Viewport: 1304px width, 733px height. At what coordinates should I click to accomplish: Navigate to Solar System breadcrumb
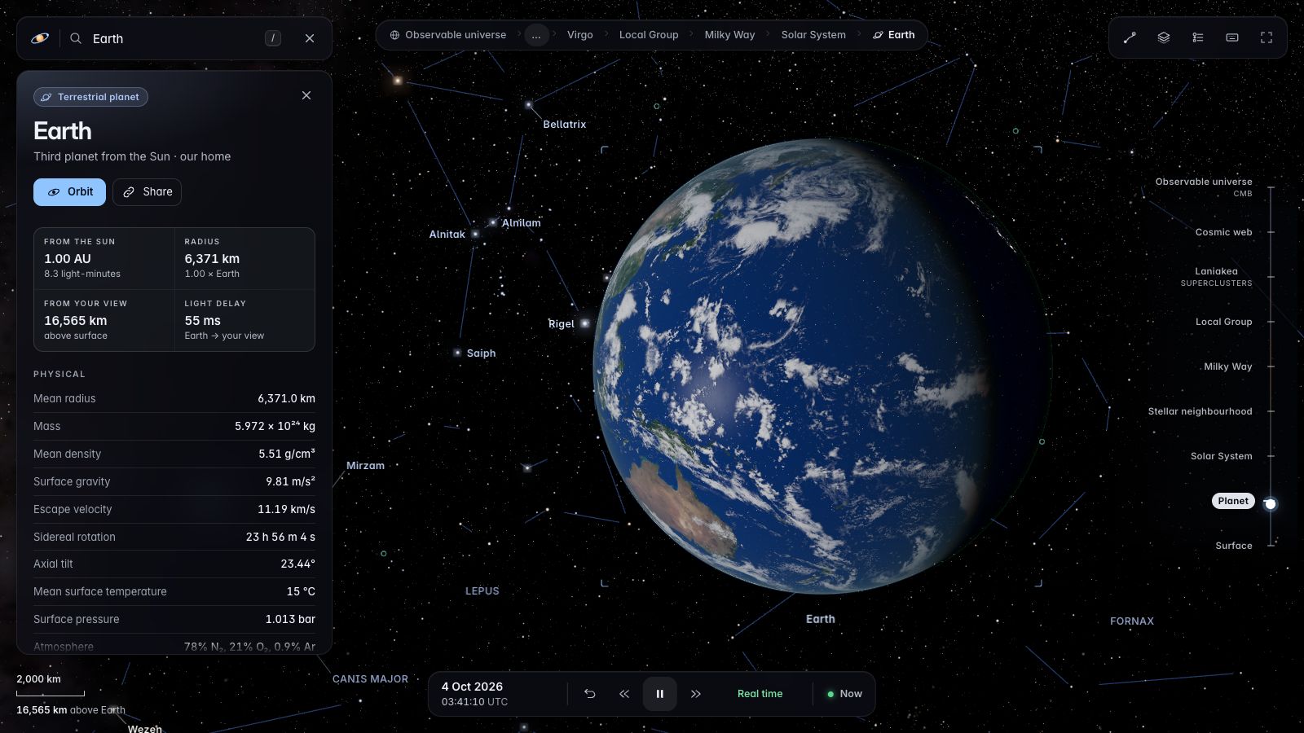click(x=813, y=35)
